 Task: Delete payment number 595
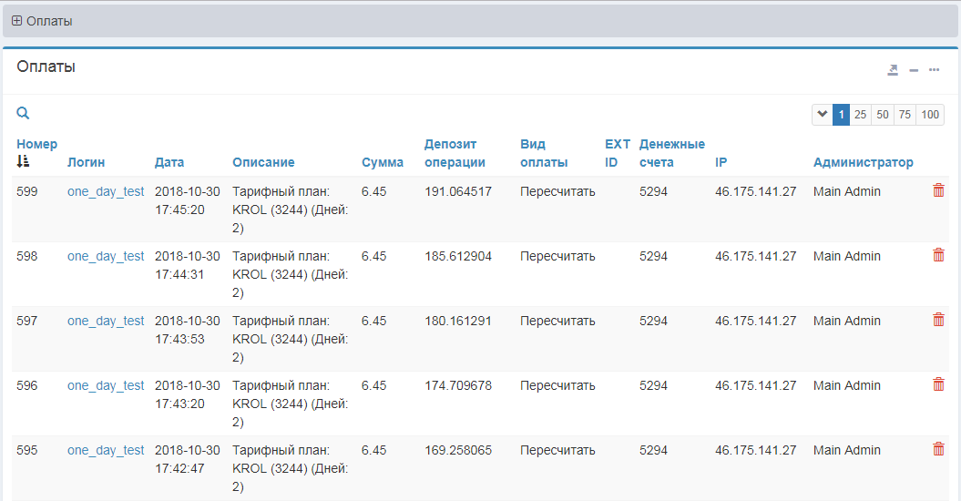tap(938, 449)
